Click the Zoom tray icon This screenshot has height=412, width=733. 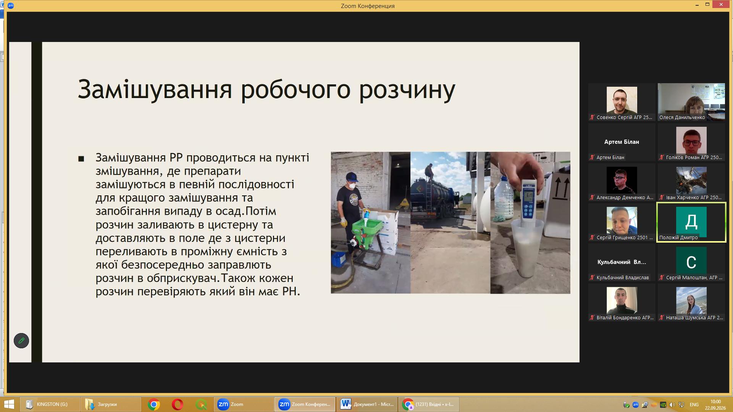[x=636, y=405]
